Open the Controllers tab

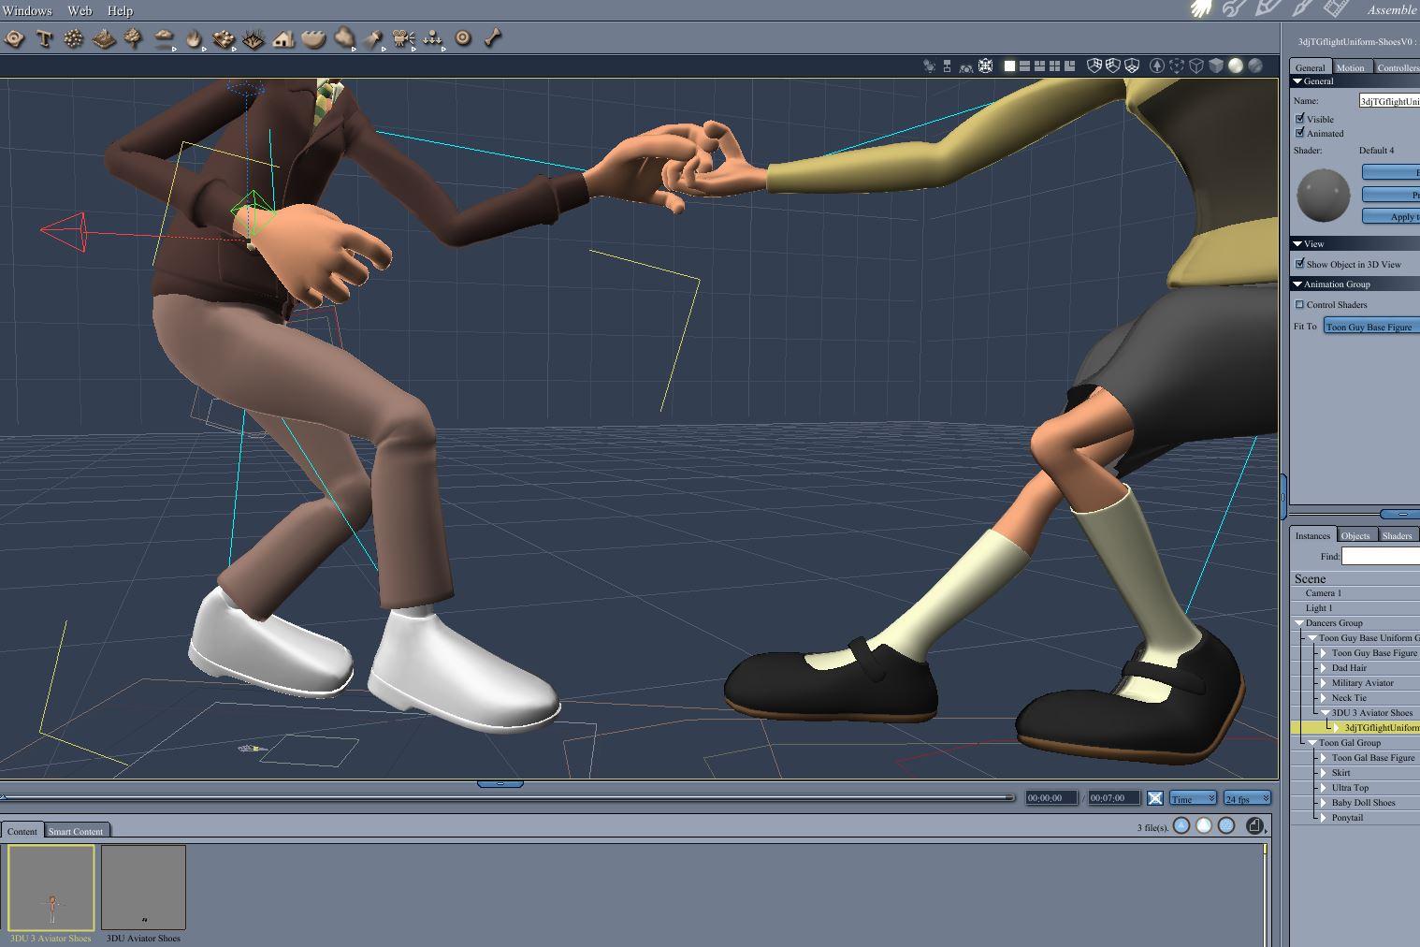pyautogui.click(x=1398, y=67)
